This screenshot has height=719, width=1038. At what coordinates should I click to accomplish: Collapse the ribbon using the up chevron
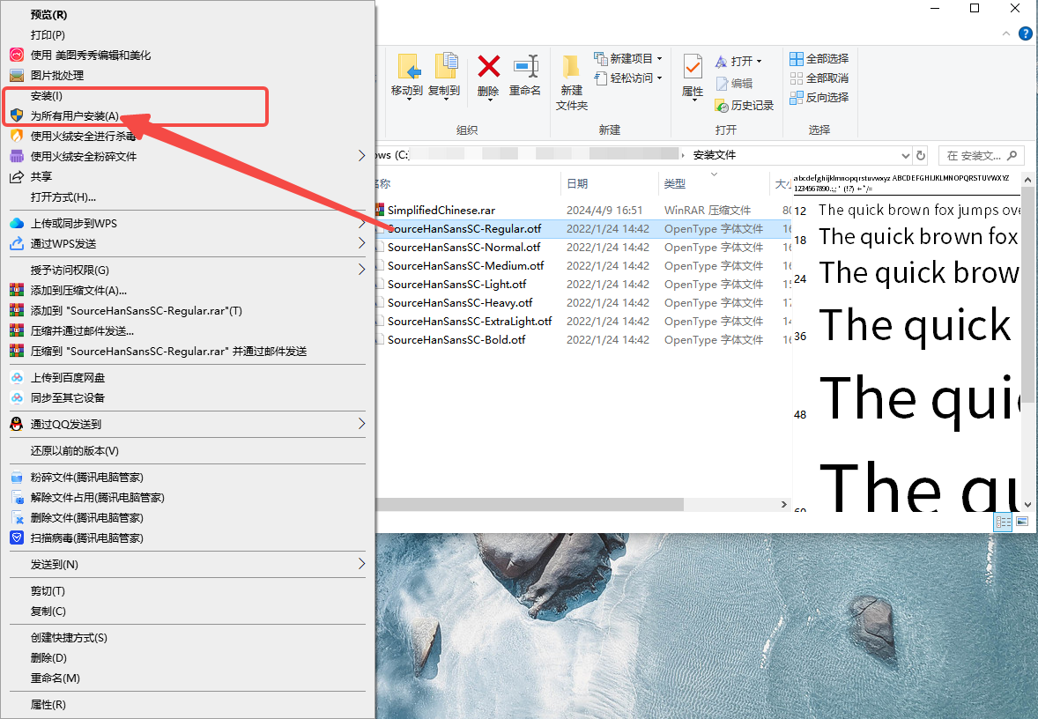[1006, 33]
